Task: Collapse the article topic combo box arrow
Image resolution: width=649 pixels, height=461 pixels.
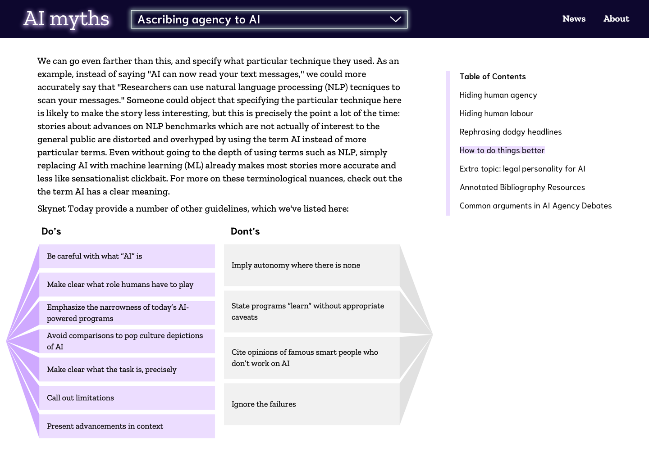Action: click(x=395, y=19)
